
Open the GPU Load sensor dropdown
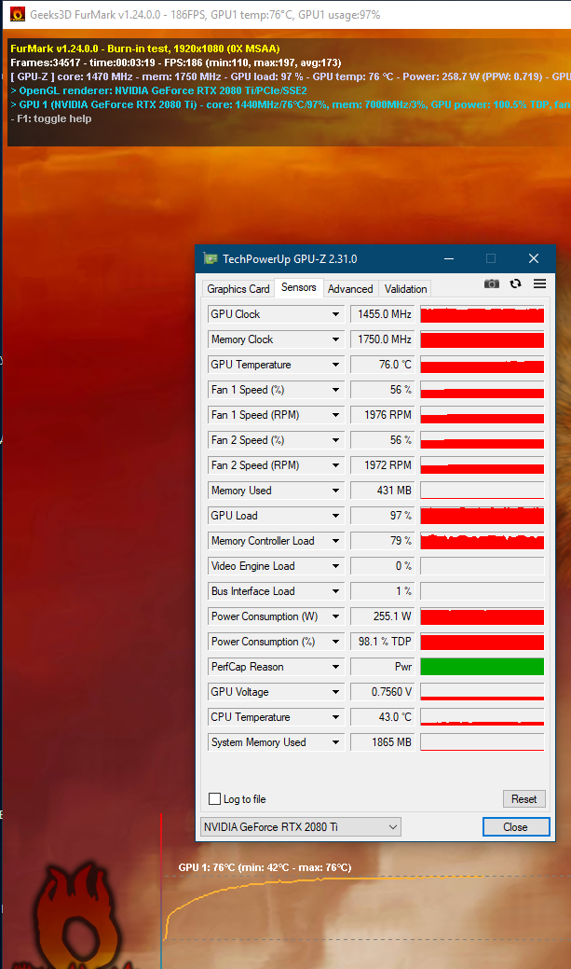point(336,516)
